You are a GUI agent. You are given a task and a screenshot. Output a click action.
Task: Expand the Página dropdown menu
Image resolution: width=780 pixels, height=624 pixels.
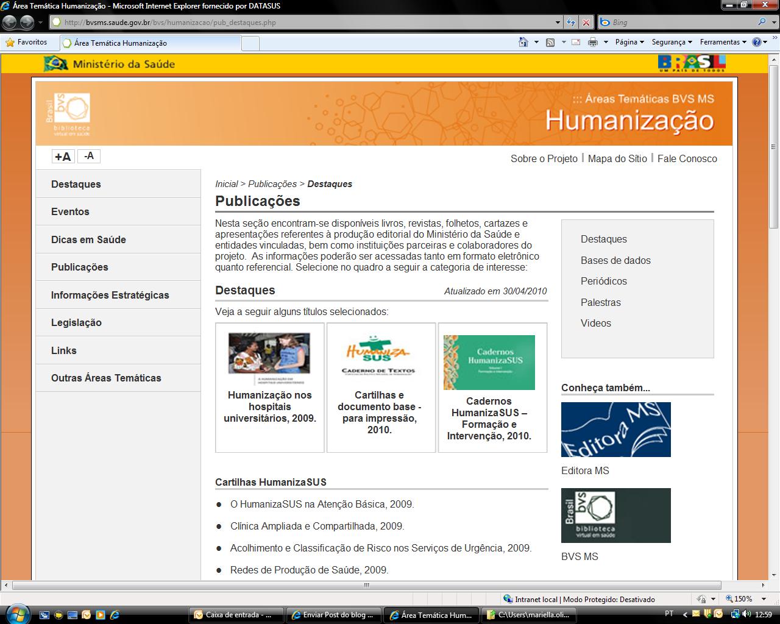(629, 42)
